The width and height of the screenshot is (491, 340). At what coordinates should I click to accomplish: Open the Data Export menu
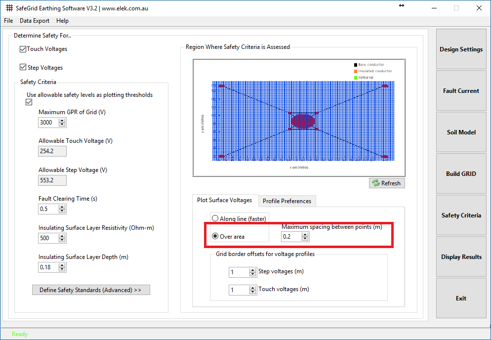coord(34,21)
